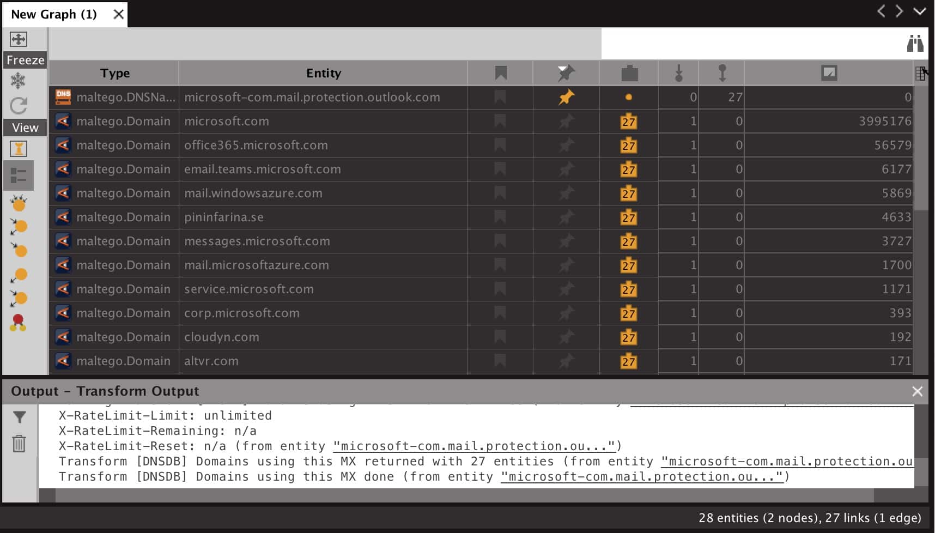935x533 pixels.
Task: Sort by the bookmark column header
Action: (500, 73)
